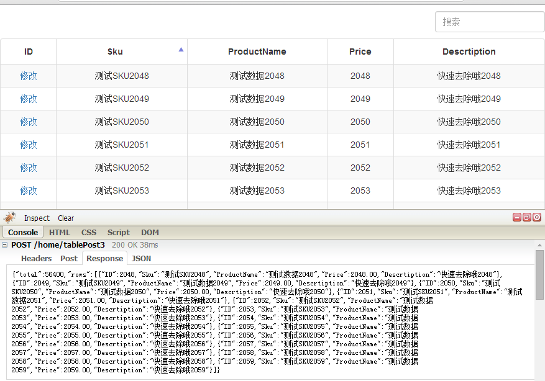The width and height of the screenshot is (545, 381).
Task: Collapse the POST /home/tablePost3 request
Action: [5, 245]
